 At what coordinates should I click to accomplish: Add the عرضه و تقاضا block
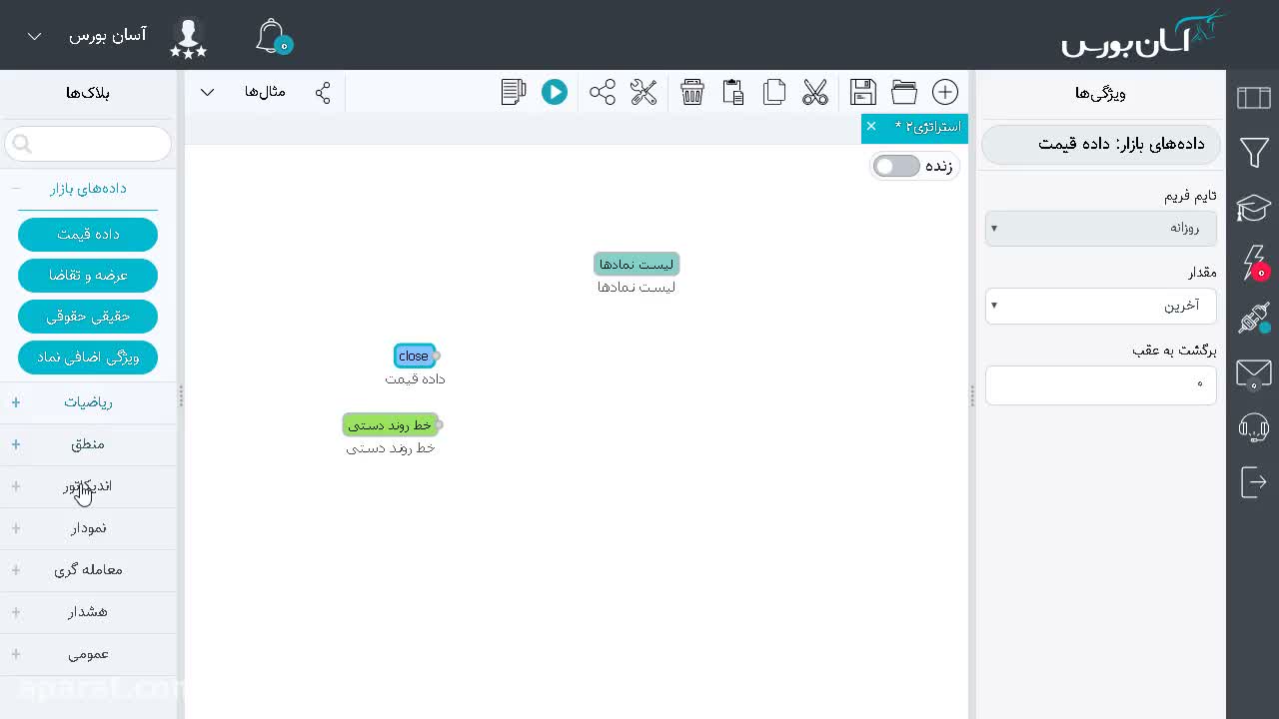click(x=88, y=275)
